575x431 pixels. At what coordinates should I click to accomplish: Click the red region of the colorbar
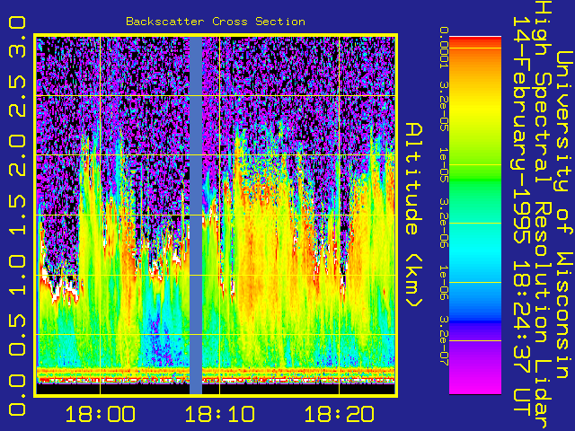coord(475,40)
